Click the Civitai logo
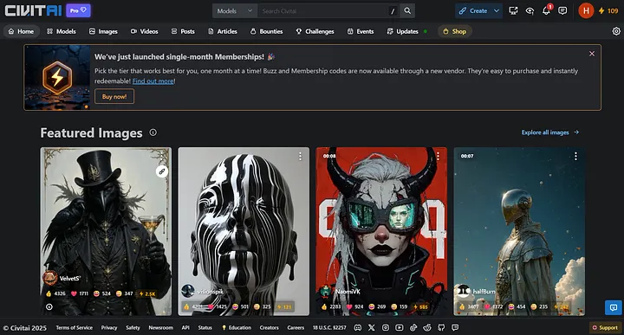 pos(33,10)
